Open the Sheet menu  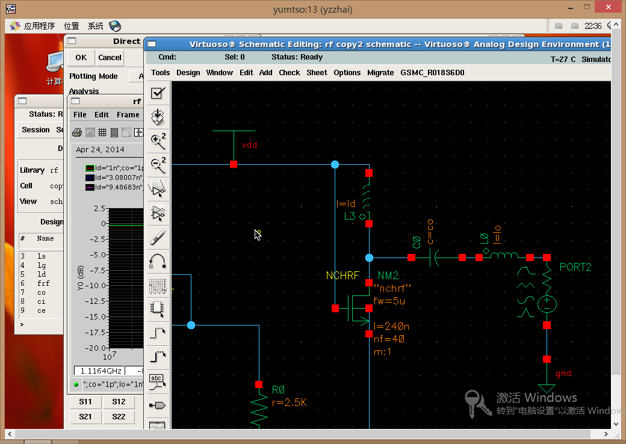pos(317,72)
